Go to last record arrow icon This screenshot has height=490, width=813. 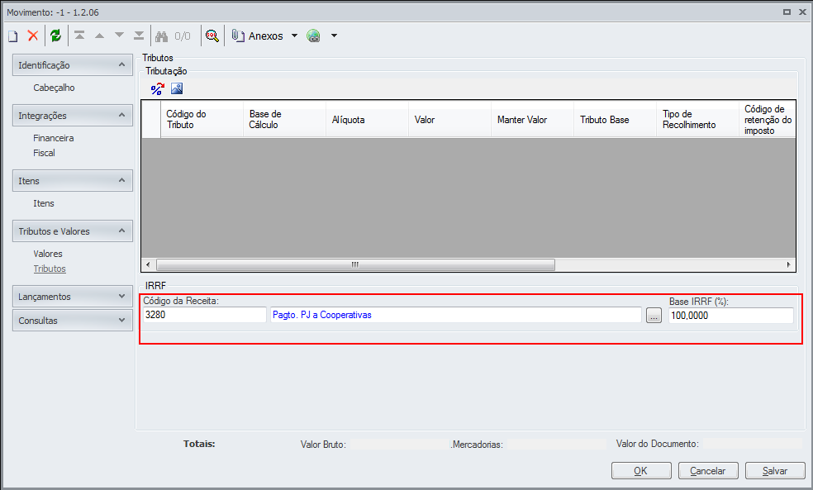point(139,36)
